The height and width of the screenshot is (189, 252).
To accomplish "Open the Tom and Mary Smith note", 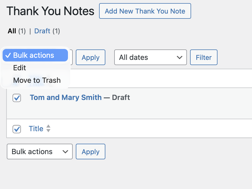I will pos(66,98).
